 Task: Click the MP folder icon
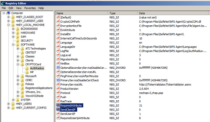click(27, 72)
